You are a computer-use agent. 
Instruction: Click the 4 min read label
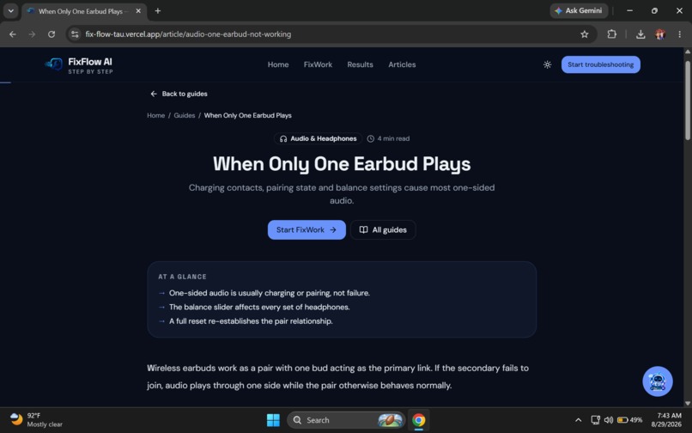point(388,138)
